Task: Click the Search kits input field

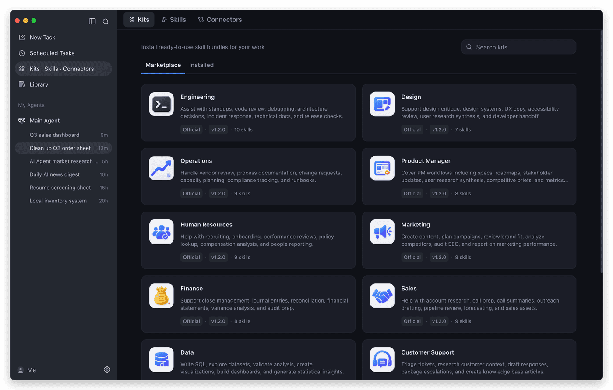Action: click(518, 47)
